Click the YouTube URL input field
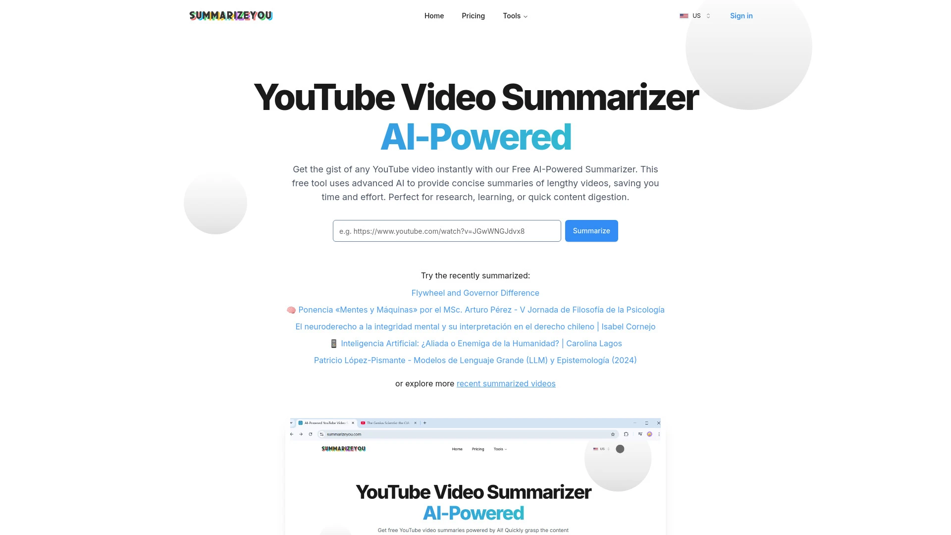 (x=447, y=230)
